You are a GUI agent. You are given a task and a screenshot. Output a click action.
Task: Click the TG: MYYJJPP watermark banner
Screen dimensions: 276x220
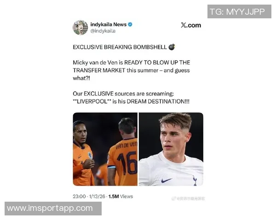click(x=239, y=11)
